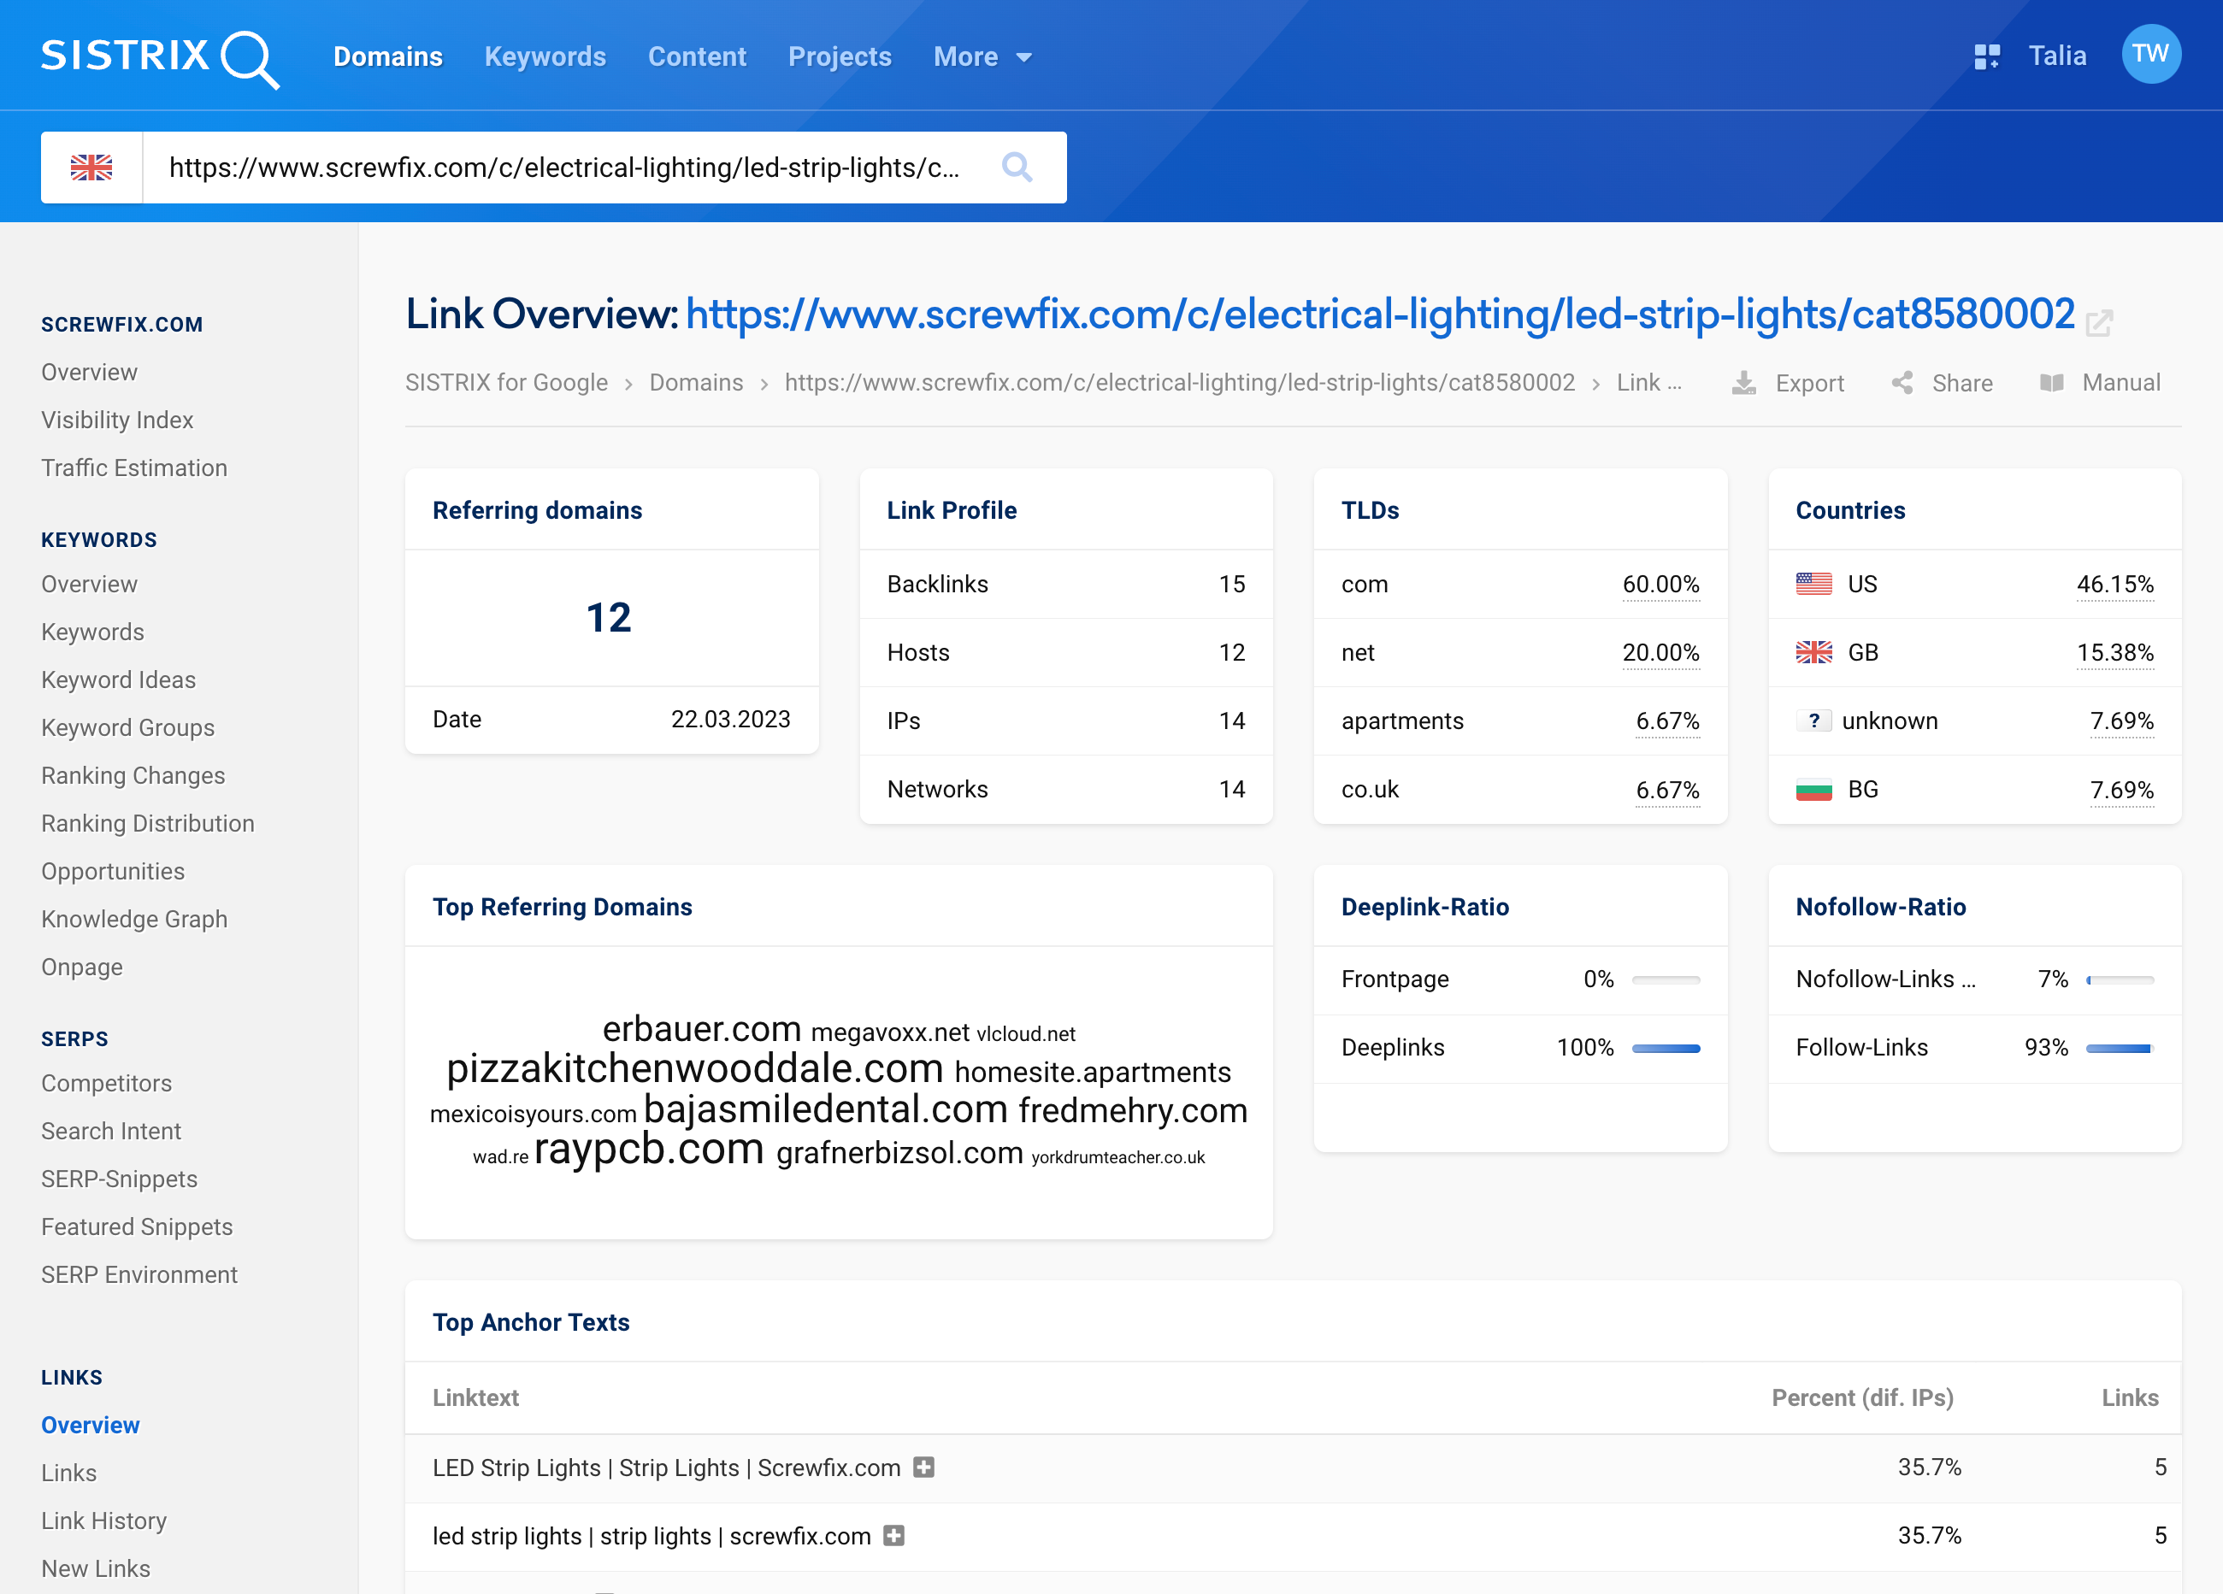Select the Content tab

[x=697, y=56]
